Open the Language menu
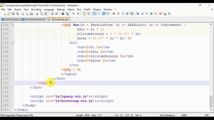 (49, 10)
